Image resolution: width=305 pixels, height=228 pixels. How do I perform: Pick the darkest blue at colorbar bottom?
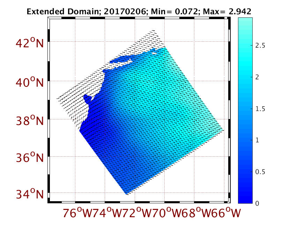[247, 202]
